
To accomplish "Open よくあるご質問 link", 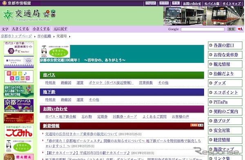I will tap(154, 117).
